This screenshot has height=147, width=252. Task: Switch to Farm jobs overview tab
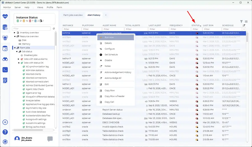click(x=73, y=15)
